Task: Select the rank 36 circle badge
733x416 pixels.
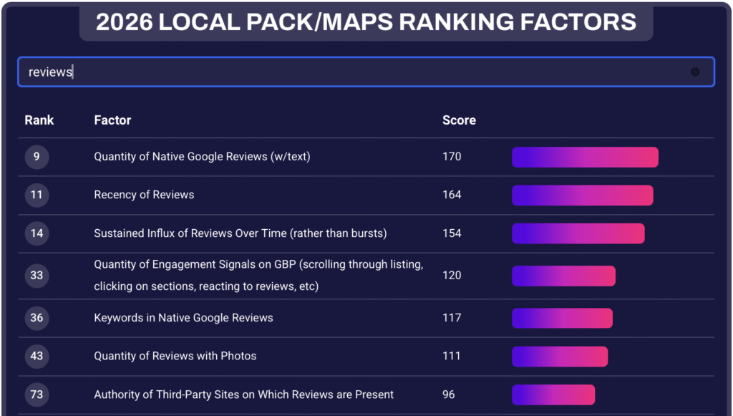Action: 37,318
